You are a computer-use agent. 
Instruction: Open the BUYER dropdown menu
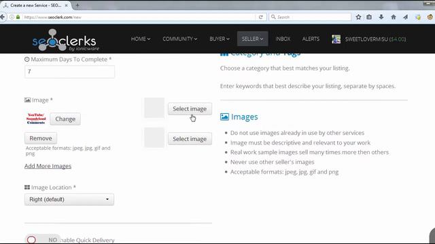(220, 39)
